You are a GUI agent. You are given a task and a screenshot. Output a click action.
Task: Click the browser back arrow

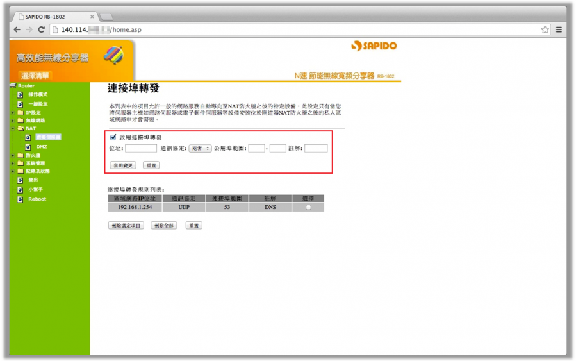(17, 29)
